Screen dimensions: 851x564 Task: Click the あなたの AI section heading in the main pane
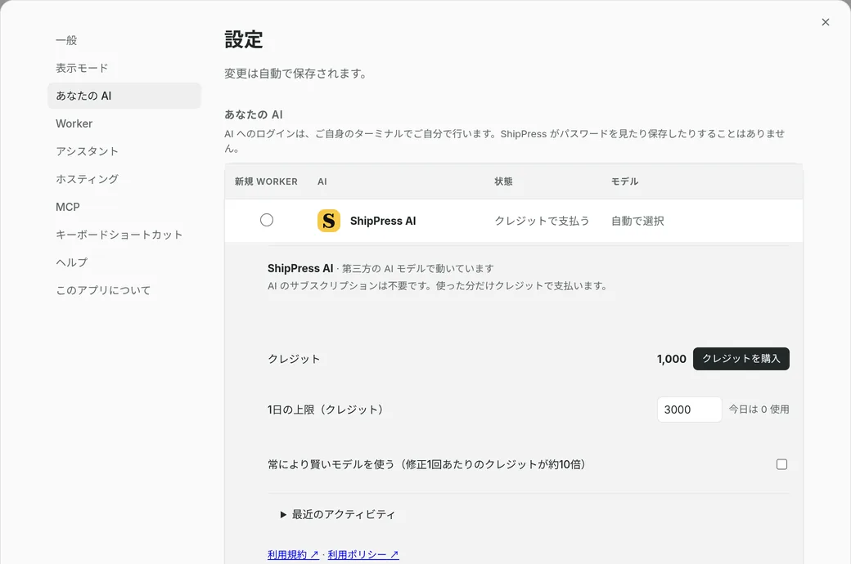pyautogui.click(x=254, y=114)
